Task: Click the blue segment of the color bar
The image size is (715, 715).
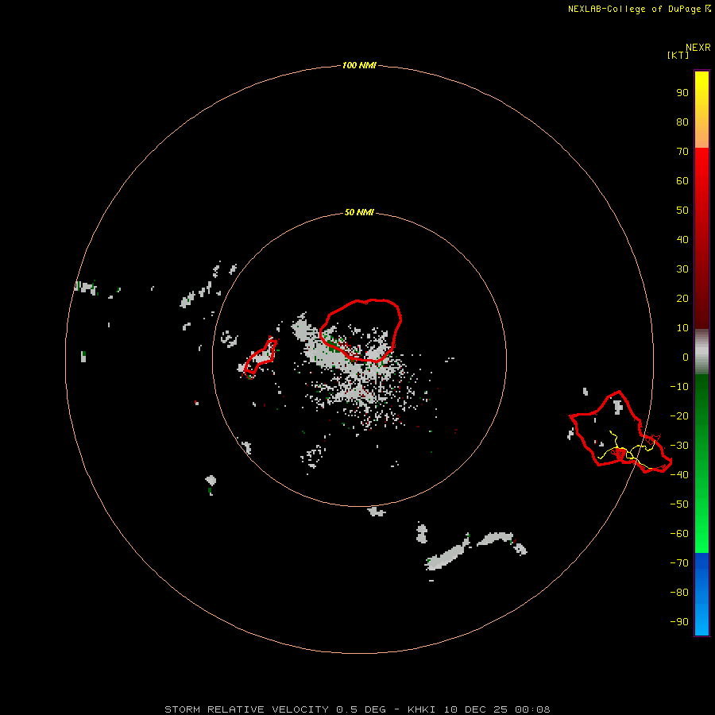Action: (701, 594)
